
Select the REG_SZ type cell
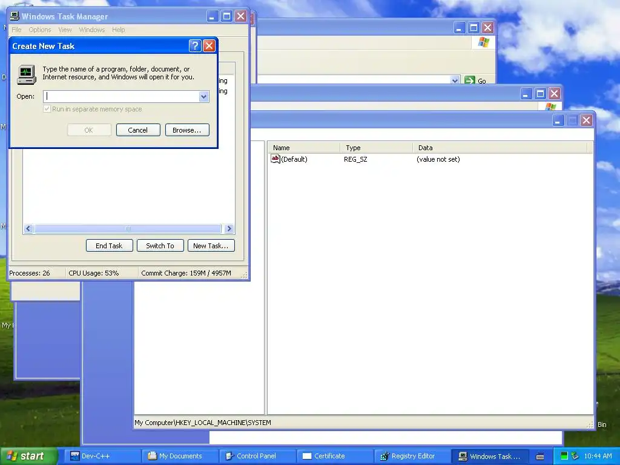point(355,159)
